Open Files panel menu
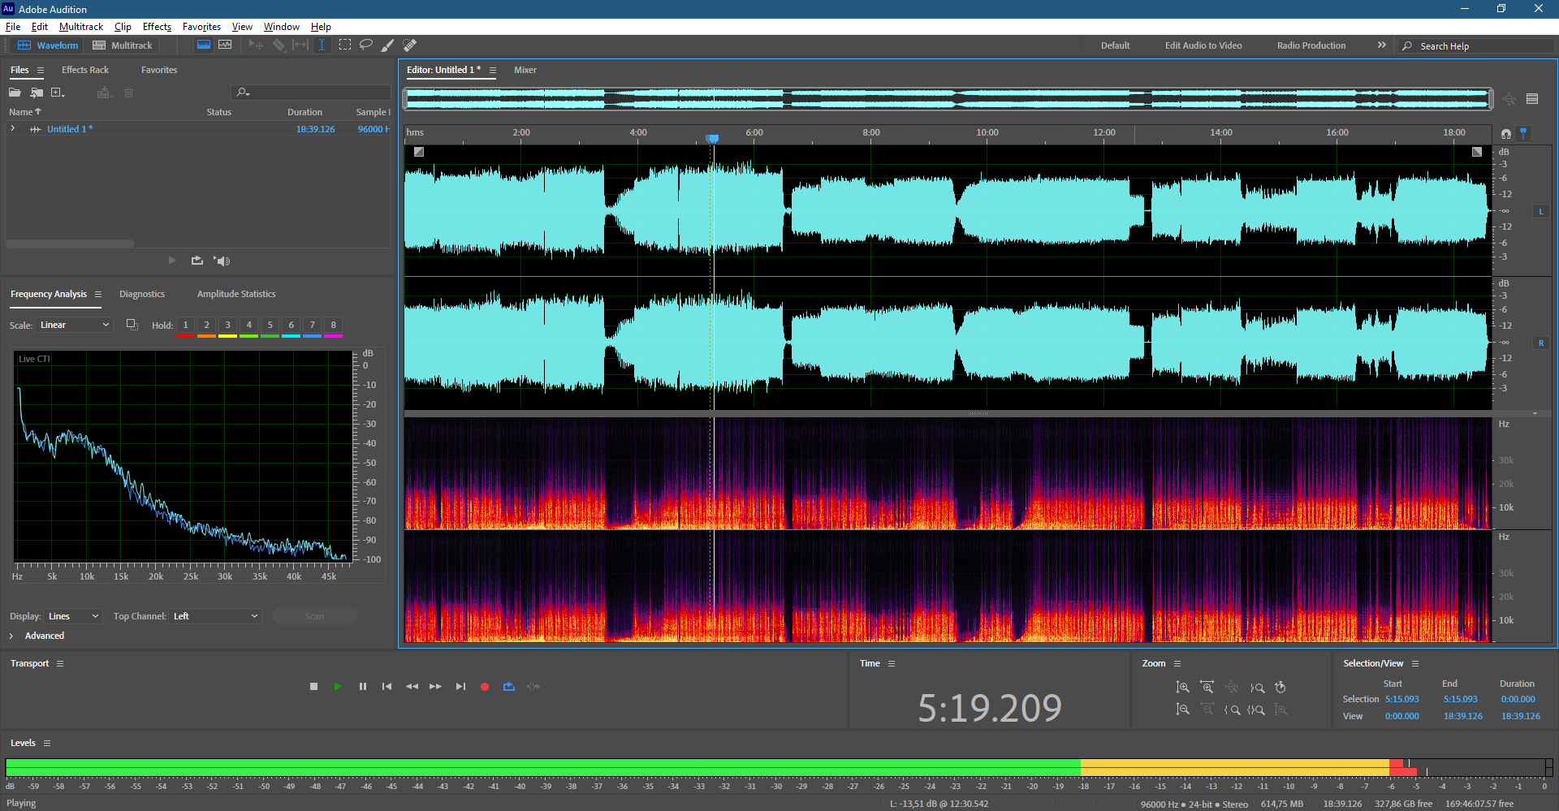 tap(41, 70)
